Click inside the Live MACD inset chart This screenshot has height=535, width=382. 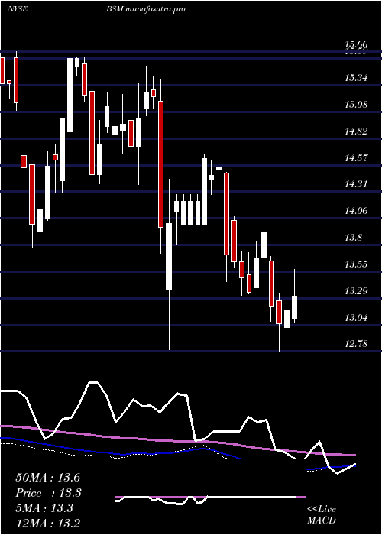pyautogui.click(x=210, y=497)
